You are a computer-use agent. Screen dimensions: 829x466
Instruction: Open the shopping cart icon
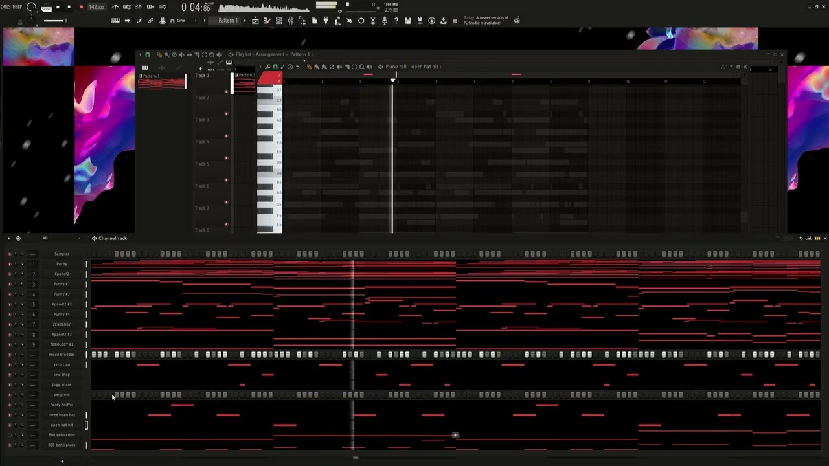[455, 21]
